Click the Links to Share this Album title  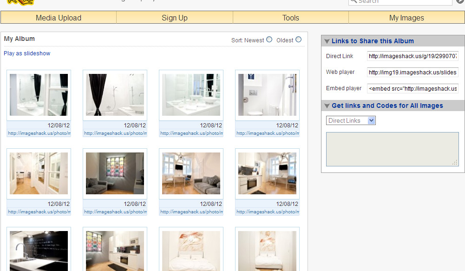[x=373, y=41]
